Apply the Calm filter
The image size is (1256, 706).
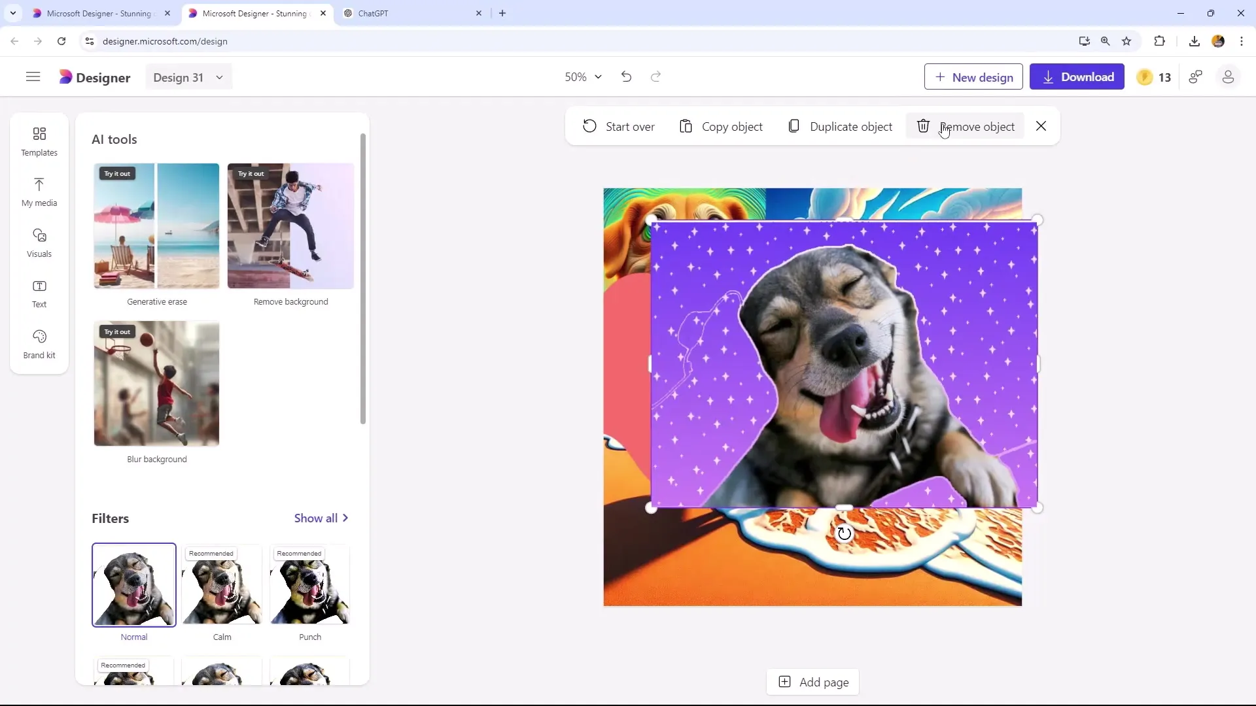222,585
